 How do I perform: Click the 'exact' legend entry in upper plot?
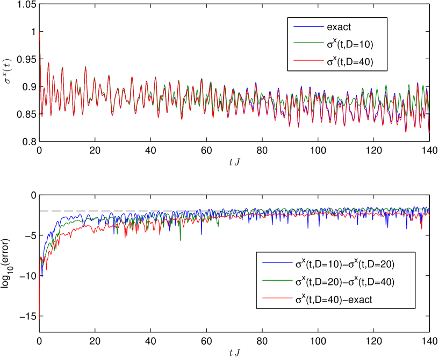tap(339, 27)
